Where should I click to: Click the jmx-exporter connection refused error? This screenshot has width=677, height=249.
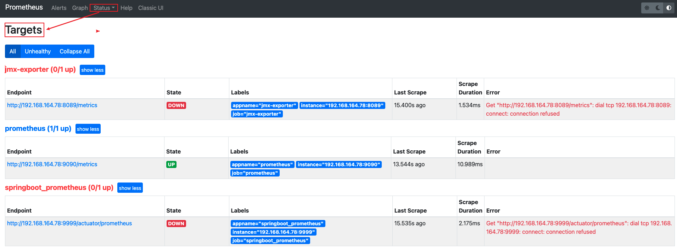(x=578, y=109)
